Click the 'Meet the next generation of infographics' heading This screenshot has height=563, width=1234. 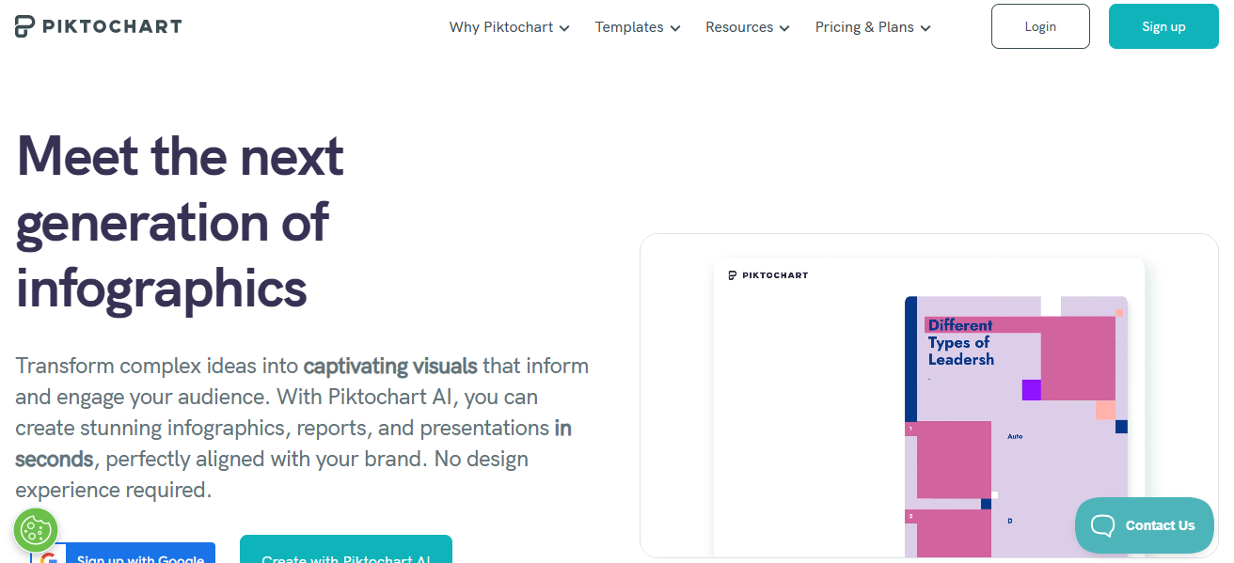pyautogui.click(x=180, y=222)
